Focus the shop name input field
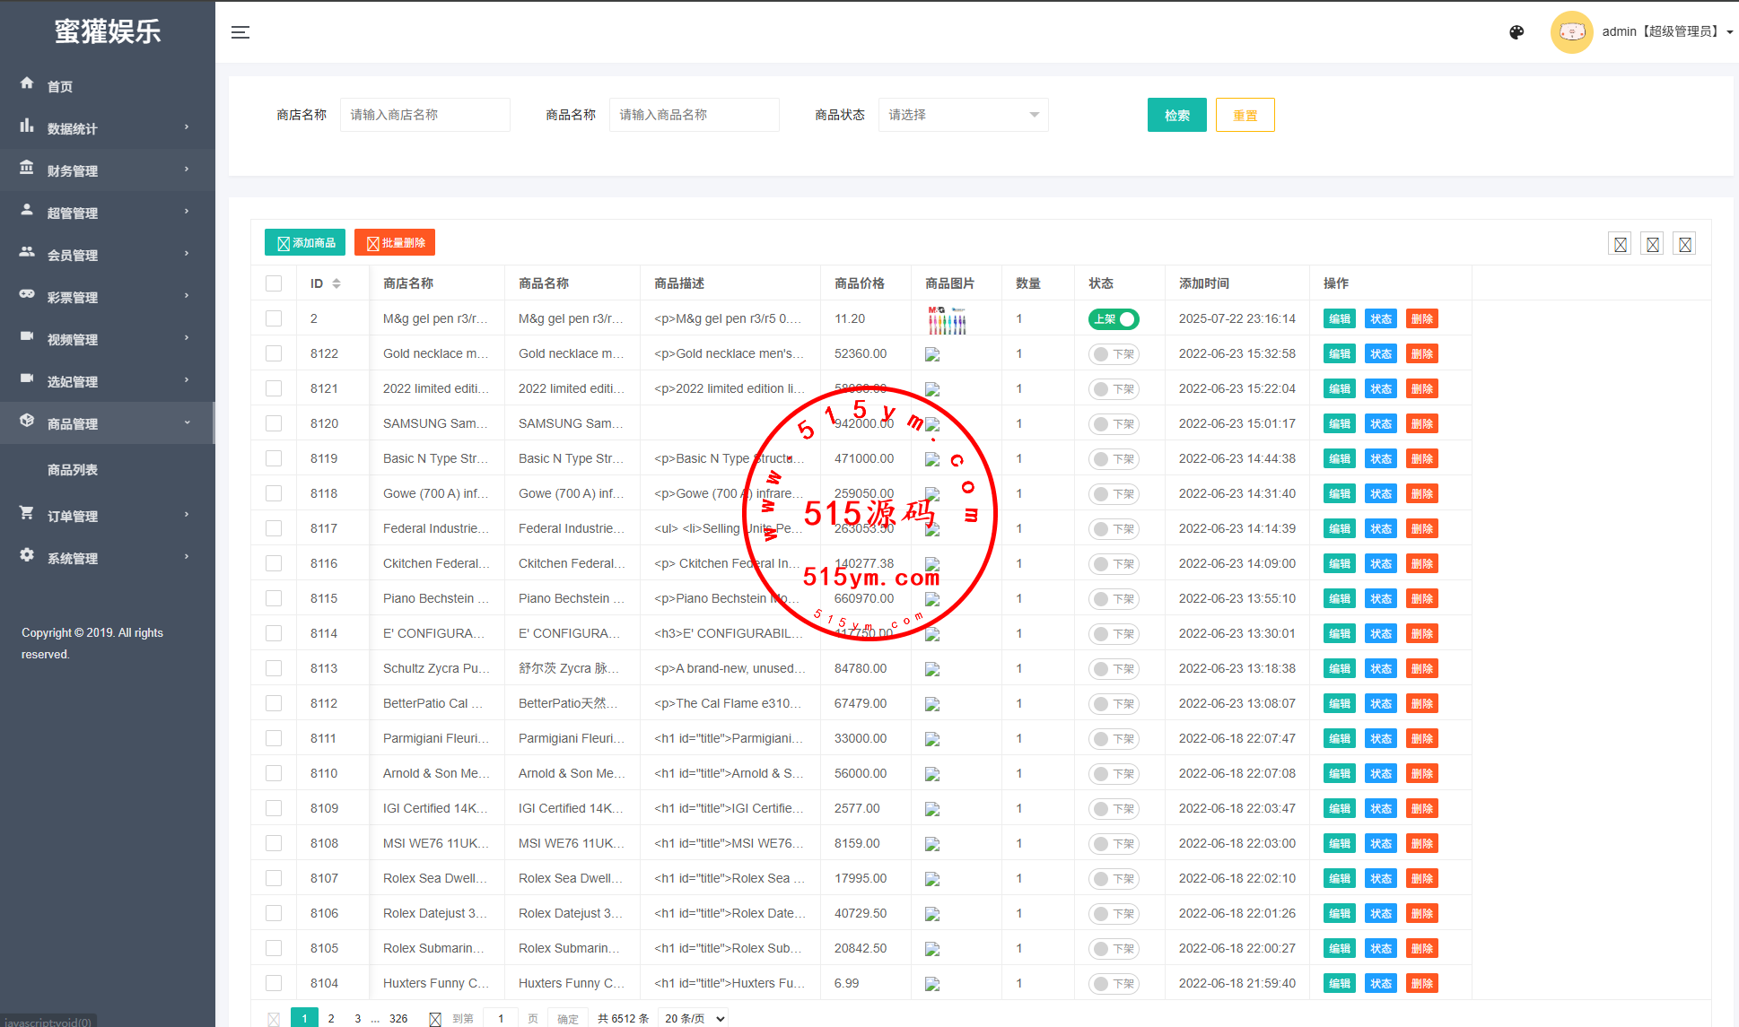 click(x=424, y=115)
